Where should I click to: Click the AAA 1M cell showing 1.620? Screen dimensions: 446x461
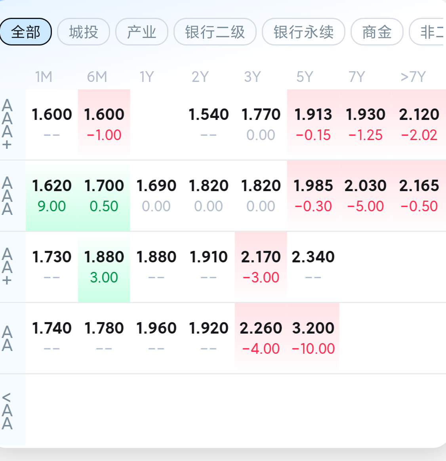[51, 195]
